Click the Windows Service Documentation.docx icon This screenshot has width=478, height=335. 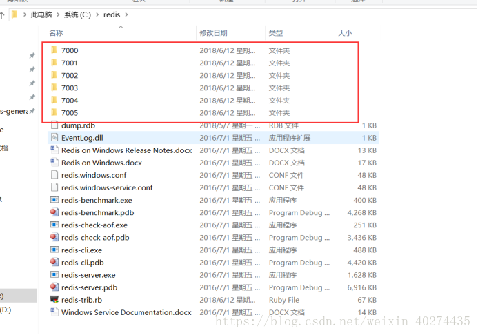tap(54, 312)
